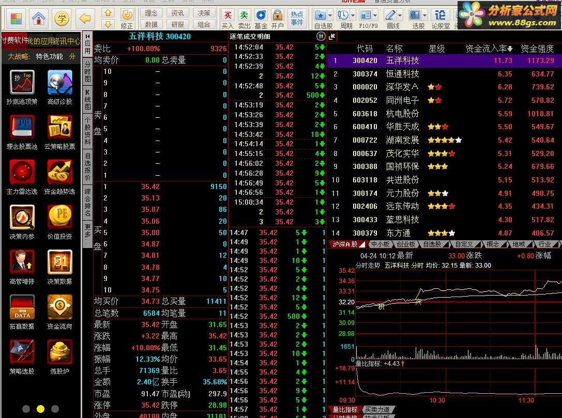Click the 数据 button
The height and width of the screenshot is (418, 562).
[x=151, y=24]
